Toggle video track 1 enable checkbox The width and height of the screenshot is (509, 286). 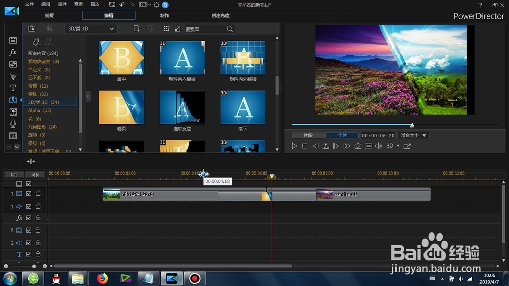point(29,193)
